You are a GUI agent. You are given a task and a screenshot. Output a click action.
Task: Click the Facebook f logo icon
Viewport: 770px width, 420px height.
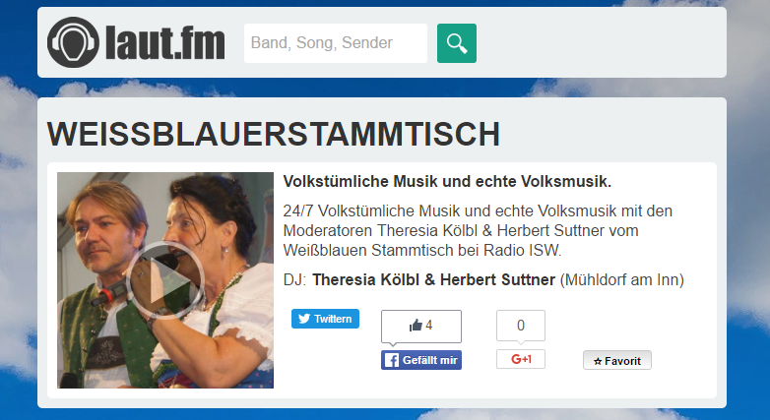coord(391,360)
